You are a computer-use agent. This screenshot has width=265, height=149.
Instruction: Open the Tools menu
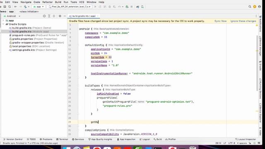tap(74, 2)
